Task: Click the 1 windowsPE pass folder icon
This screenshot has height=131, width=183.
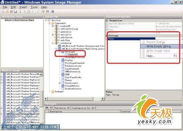Action: (56, 26)
